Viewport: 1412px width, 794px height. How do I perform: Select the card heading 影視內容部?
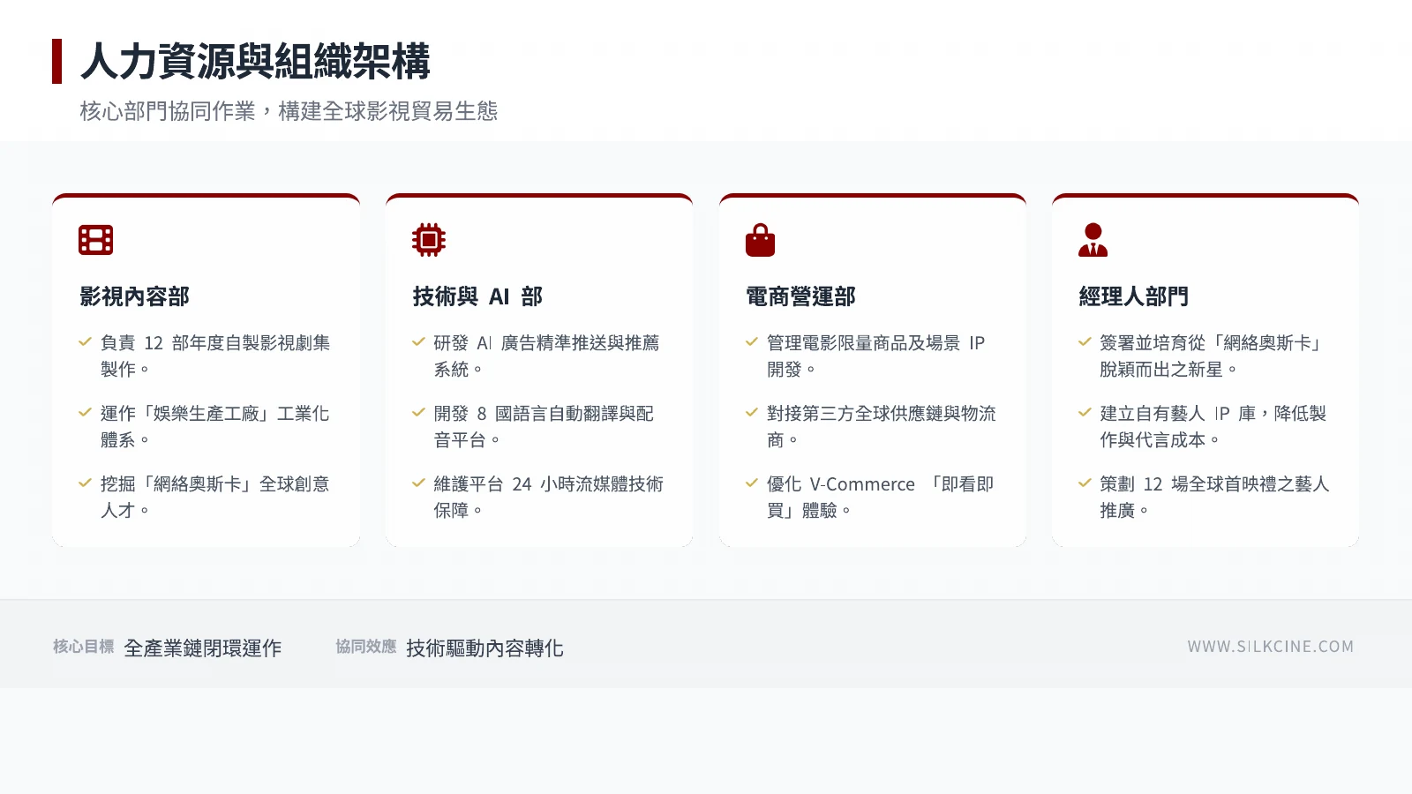click(x=134, y=296)
